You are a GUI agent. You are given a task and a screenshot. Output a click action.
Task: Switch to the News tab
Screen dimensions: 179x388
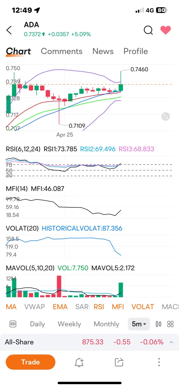pyautogui.click(x=103, y=51)
